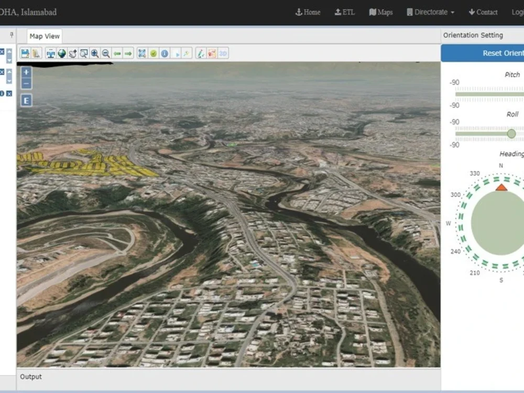
Task: Navigate to Home from the top bar
Action: click(308, 12)
